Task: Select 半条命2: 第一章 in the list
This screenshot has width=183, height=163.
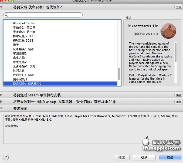Action: (60, 32)
